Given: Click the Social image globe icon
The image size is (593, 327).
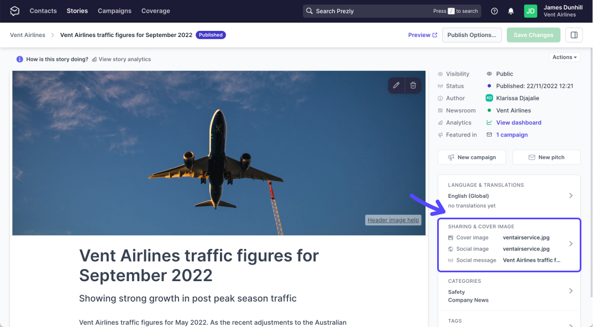Looking at the screenshot, I should point(450,249).
